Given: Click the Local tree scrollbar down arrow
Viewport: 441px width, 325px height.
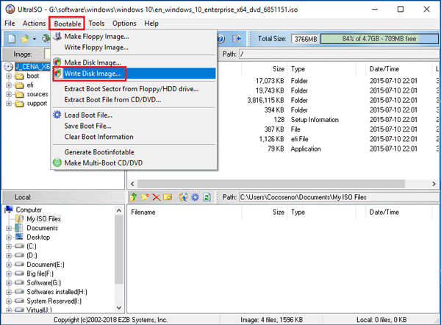Looking at the screenshot, I should point(119,307).
